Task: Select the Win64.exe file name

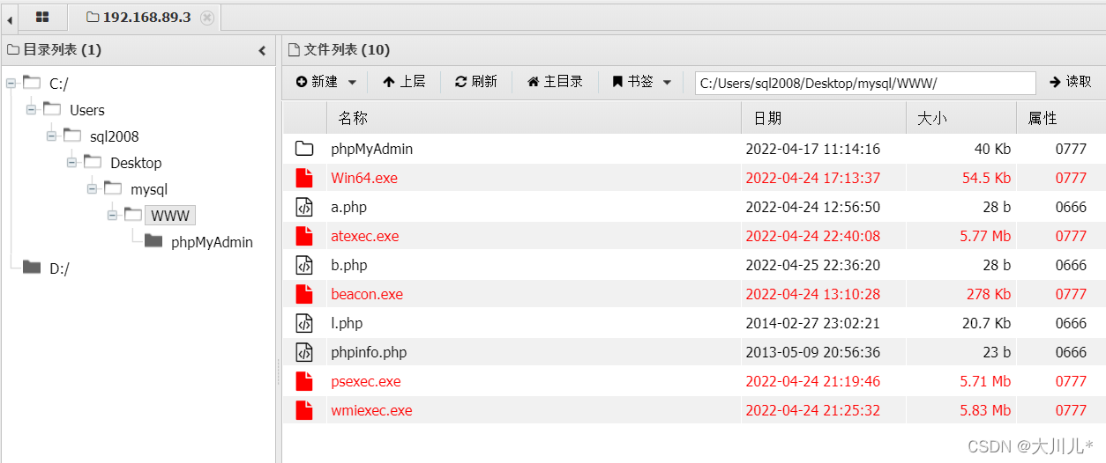Action: coord(364,178)
